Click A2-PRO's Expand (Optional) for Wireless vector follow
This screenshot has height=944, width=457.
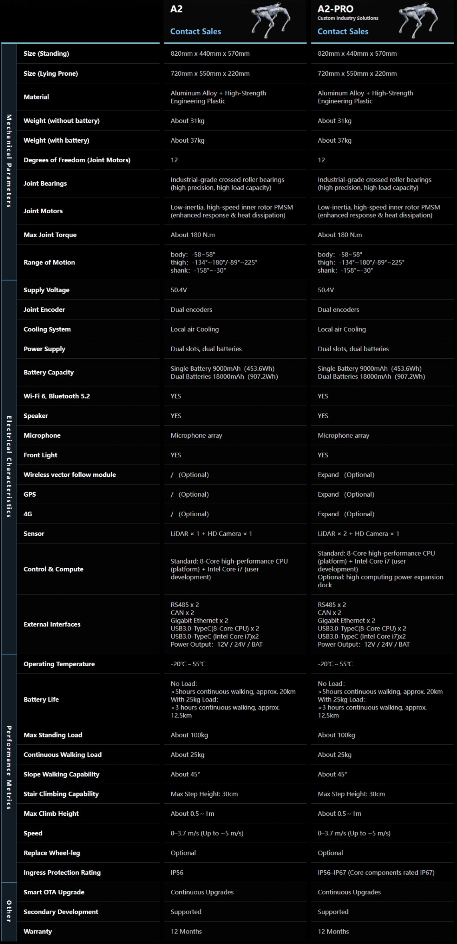346,475
